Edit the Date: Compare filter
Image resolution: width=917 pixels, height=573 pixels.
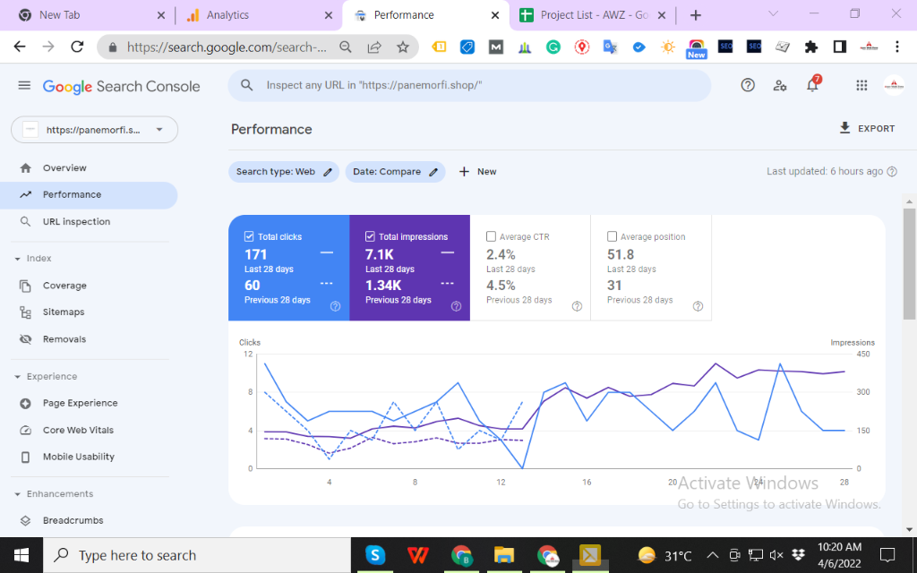pos(395,172)
